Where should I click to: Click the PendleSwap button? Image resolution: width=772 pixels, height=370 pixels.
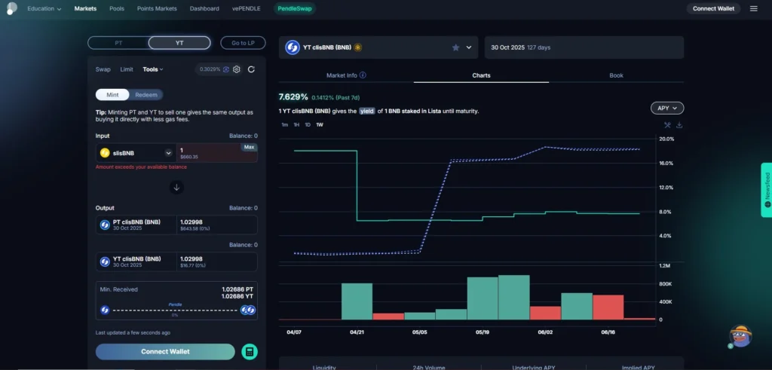pyautogui.click(x=295, y=8)
